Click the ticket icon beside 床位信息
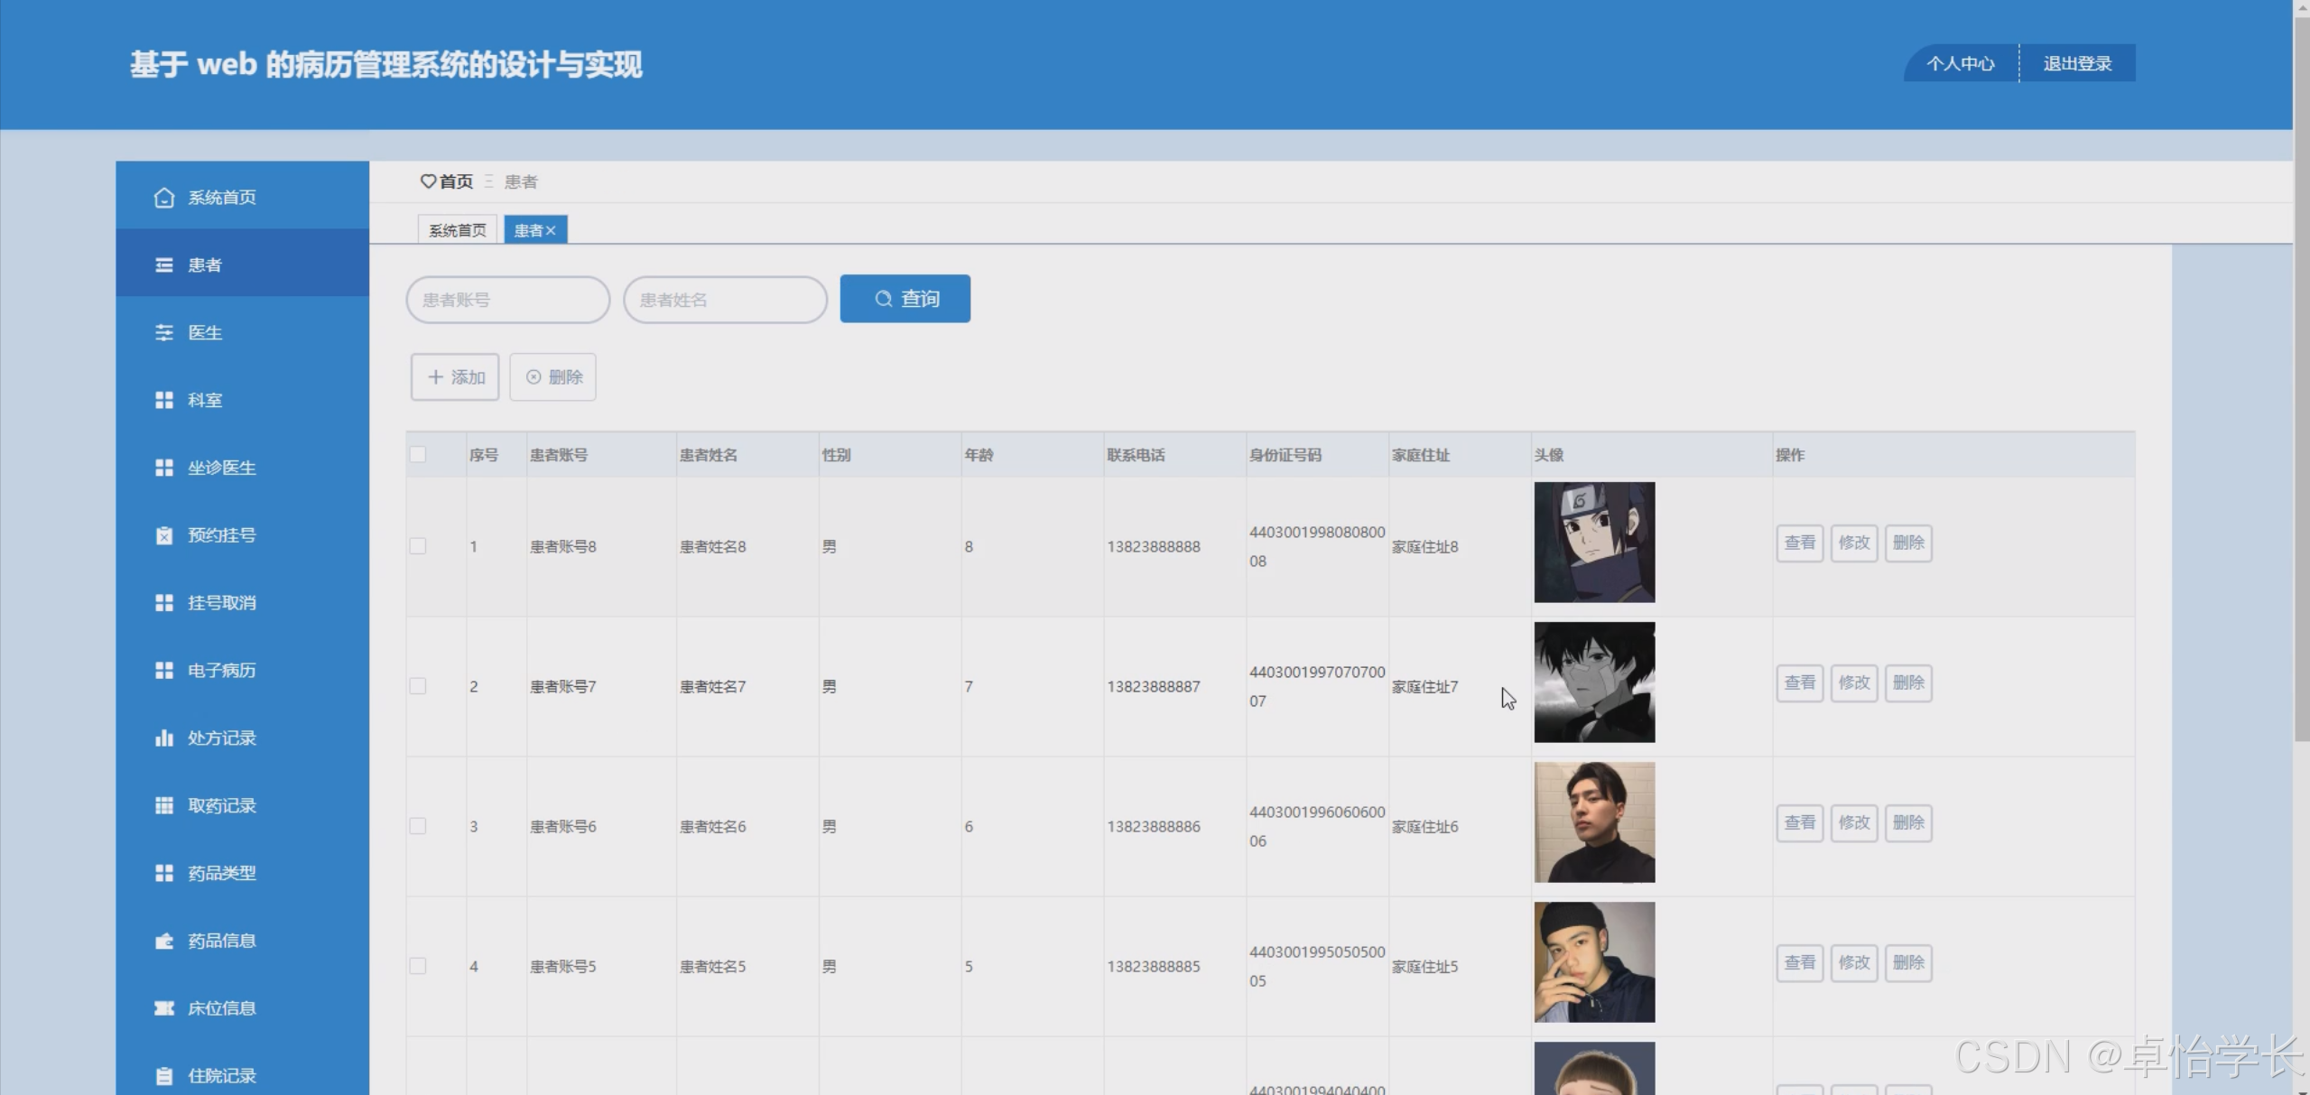This screenshot has width=2310, height=1095. click(163, 1008)
